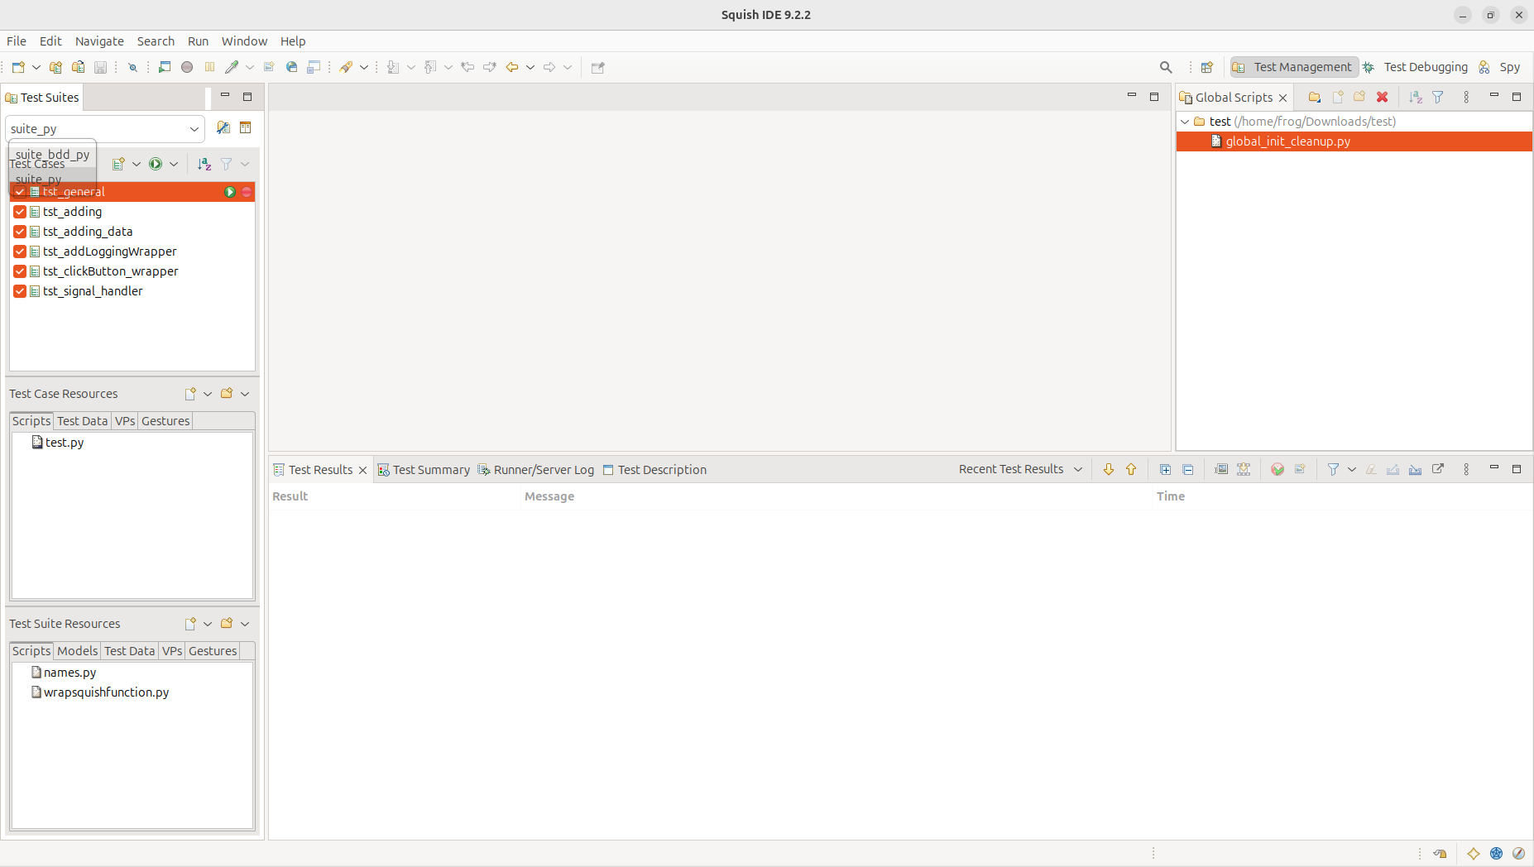Delete global script with red X icon
Viewport: 1534px width, 867px height.
click(1382, 97)
